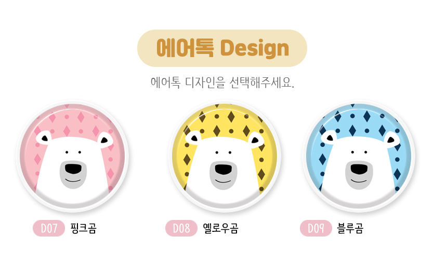
Task: Click the 블루곰 label
Action: point(350,228)
